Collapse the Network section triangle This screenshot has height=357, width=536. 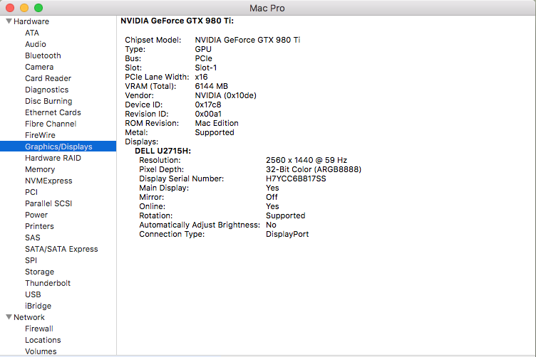point(9,317)
